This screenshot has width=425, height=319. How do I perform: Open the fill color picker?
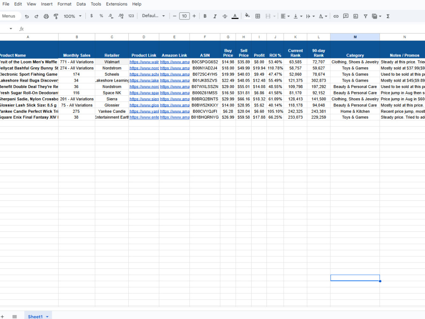247,16
